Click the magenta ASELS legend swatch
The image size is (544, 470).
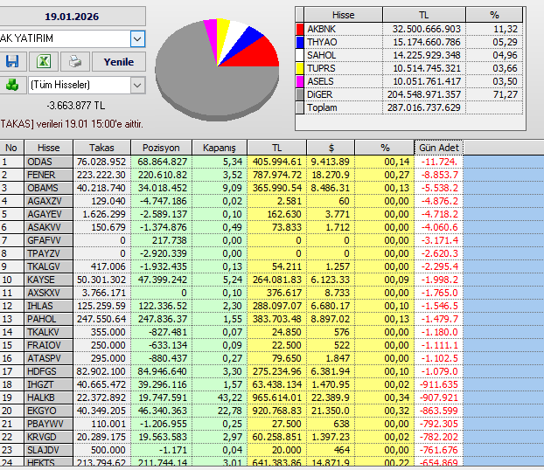(x=300, y=81)
